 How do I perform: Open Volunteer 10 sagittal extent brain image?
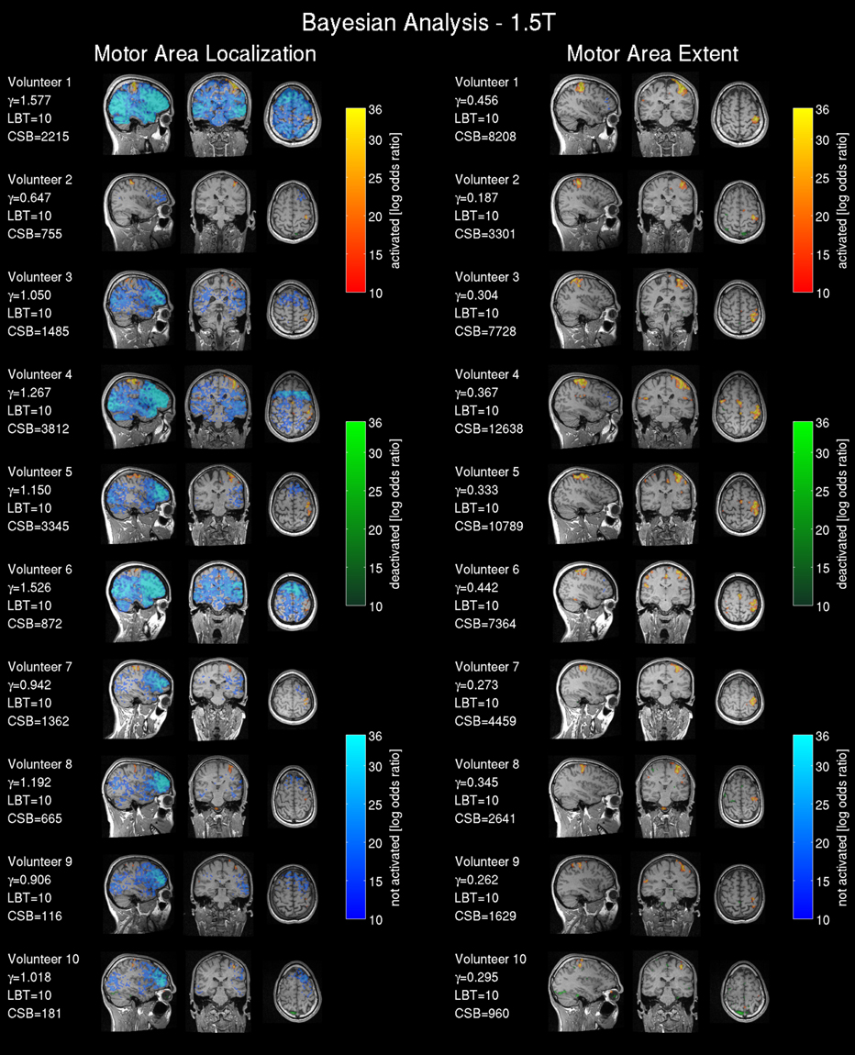point(586,993)
